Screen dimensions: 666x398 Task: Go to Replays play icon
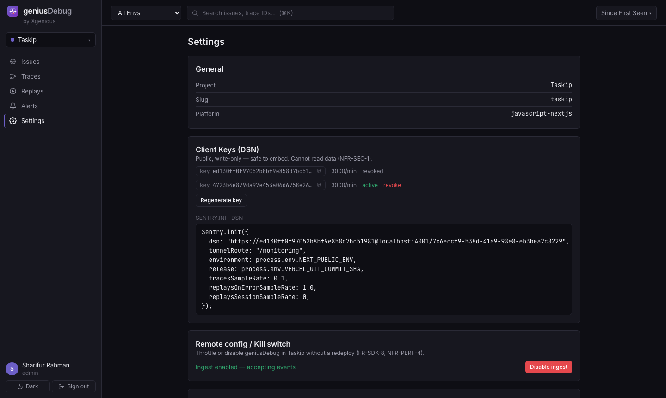point(13,91)
